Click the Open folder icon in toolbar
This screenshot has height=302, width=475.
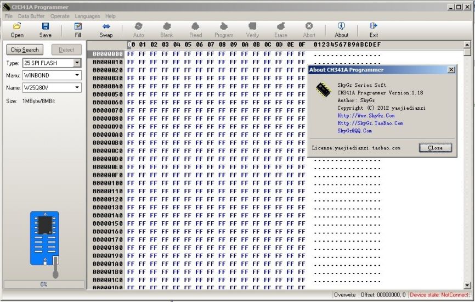[17, 26]
